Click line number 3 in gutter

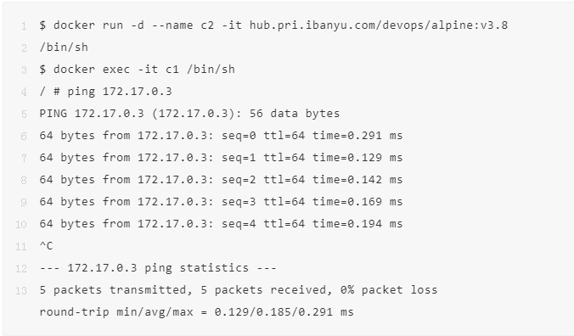(24, 70)
